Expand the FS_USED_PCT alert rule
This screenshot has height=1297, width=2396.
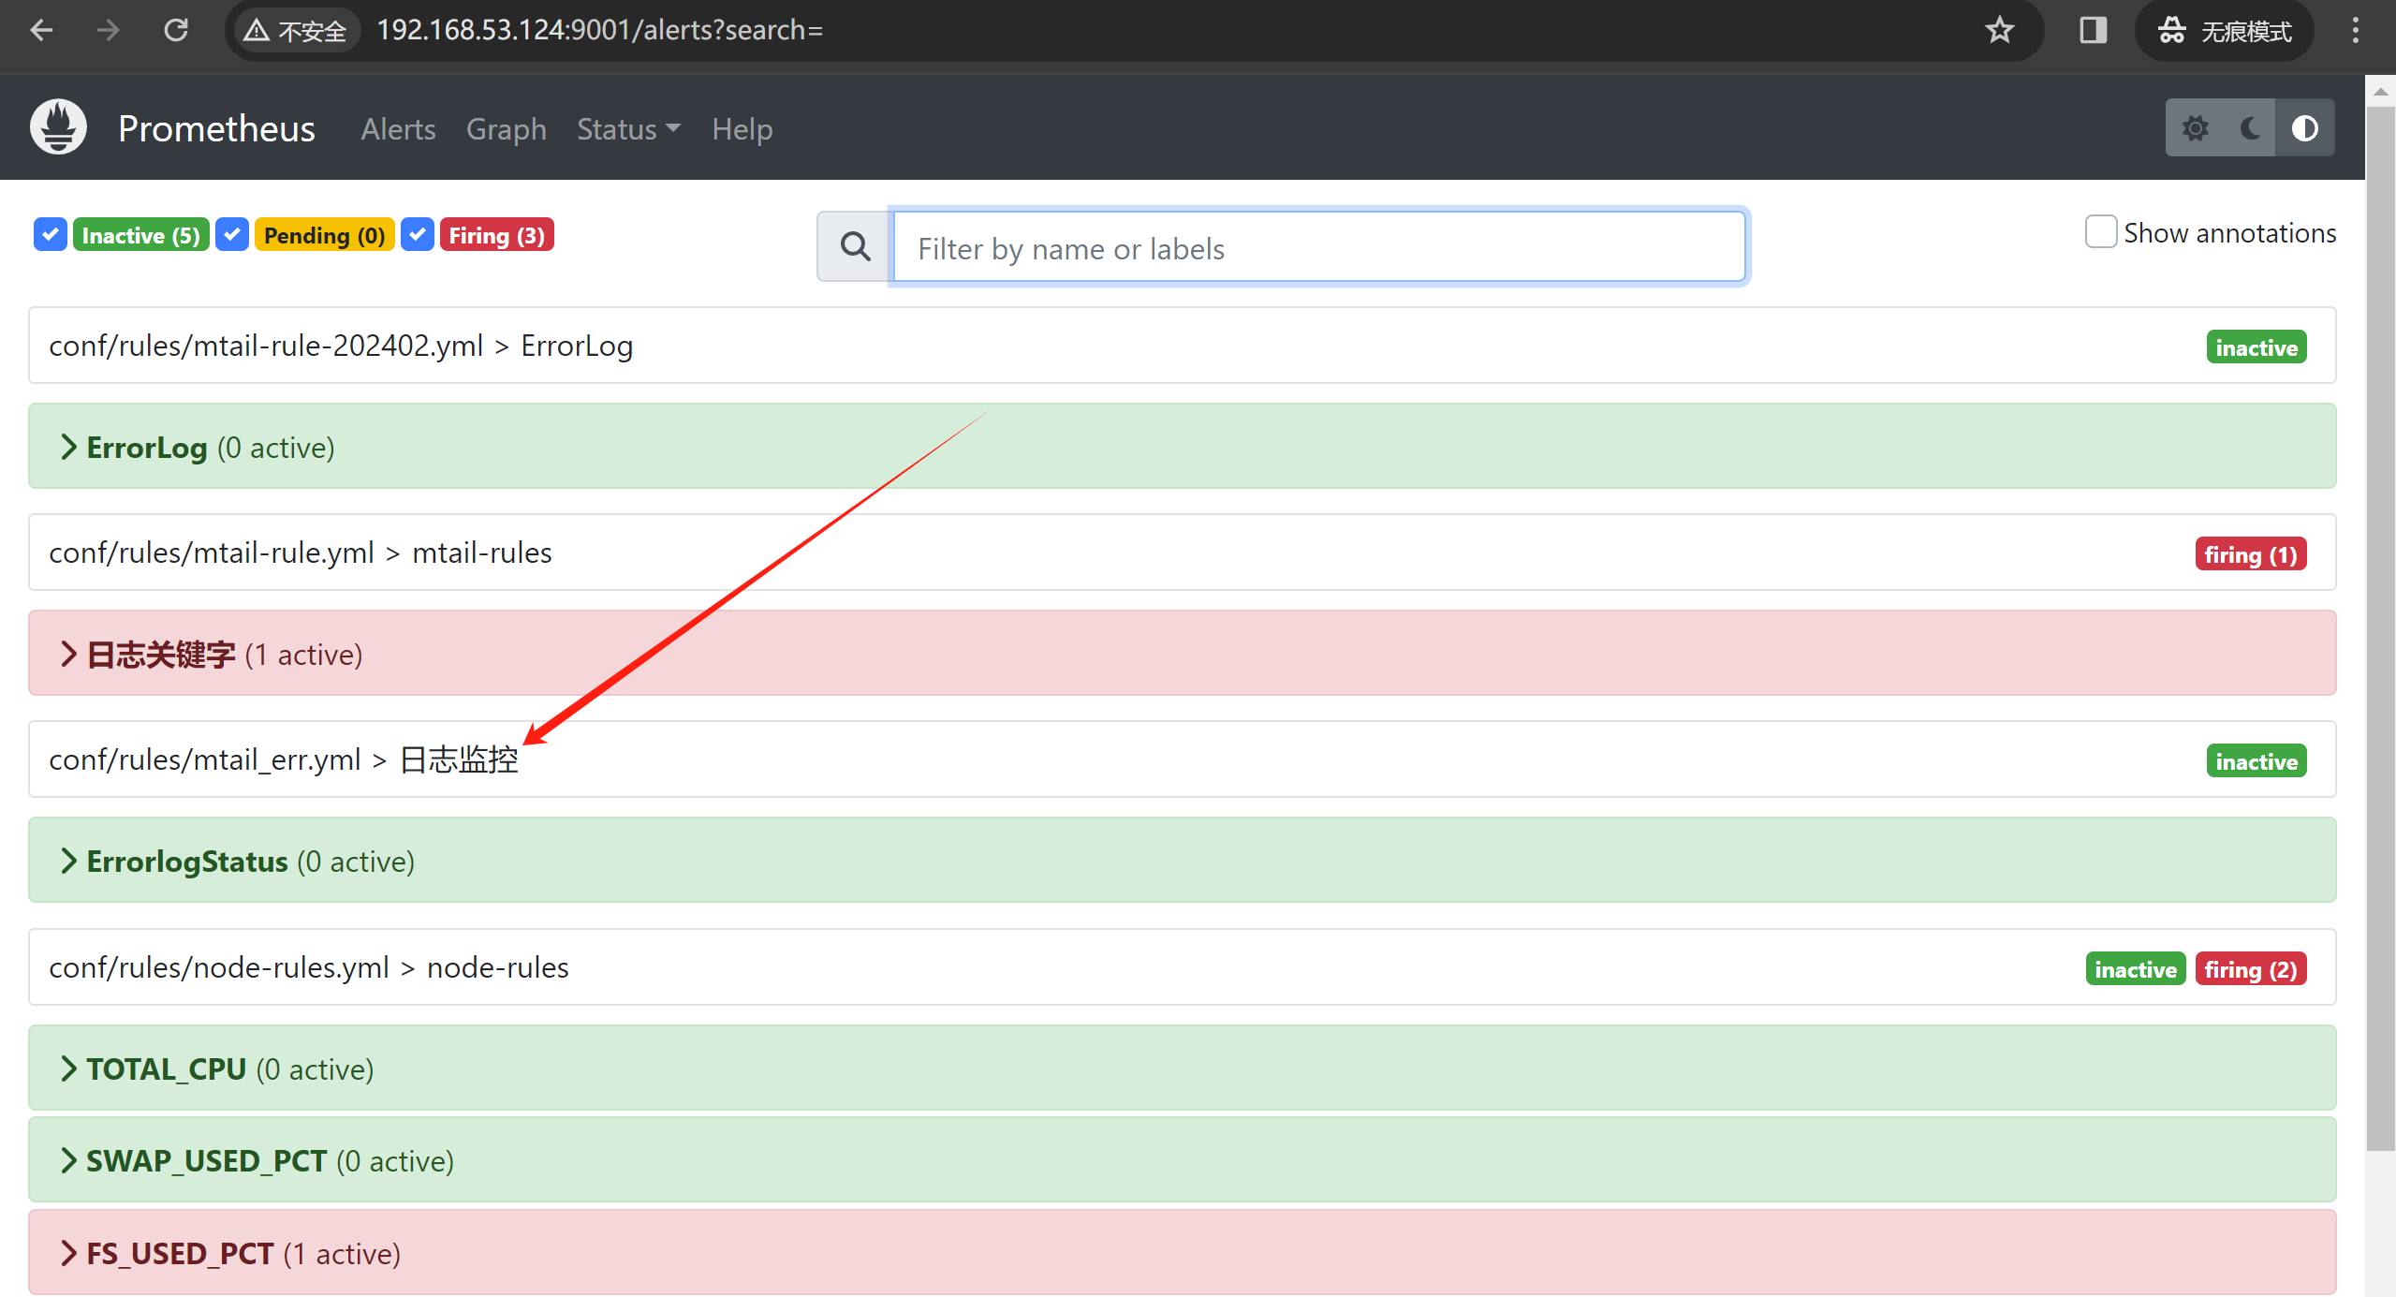point(180,1254)
